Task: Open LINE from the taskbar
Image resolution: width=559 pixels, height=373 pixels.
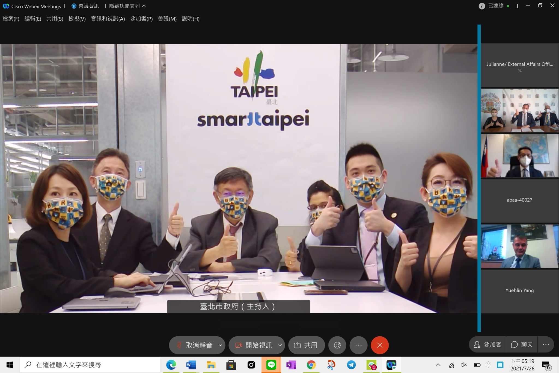Action: tap(271, 365)
